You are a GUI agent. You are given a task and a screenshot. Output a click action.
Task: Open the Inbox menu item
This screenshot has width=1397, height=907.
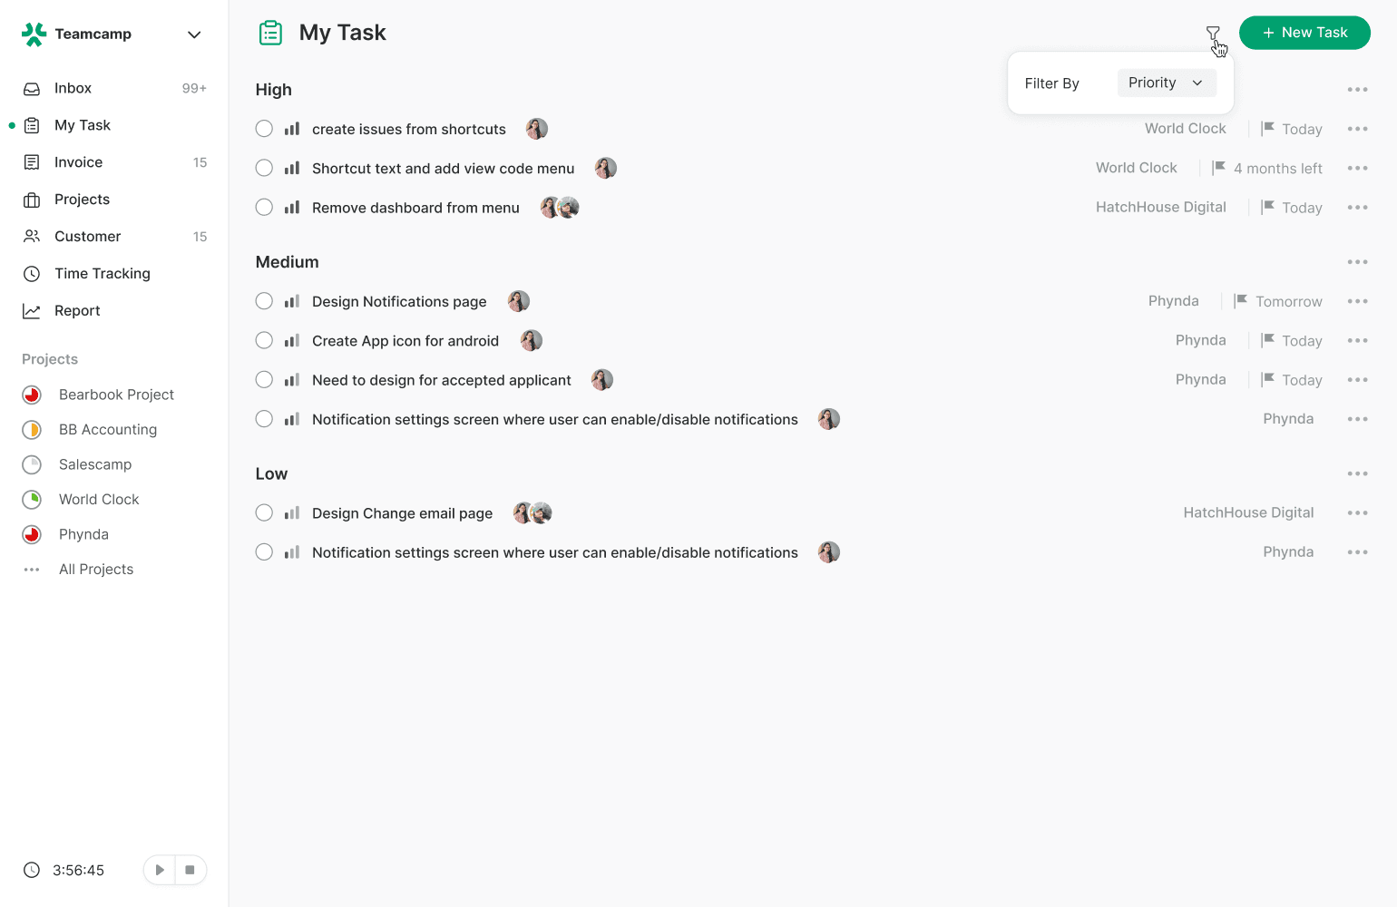114,88
